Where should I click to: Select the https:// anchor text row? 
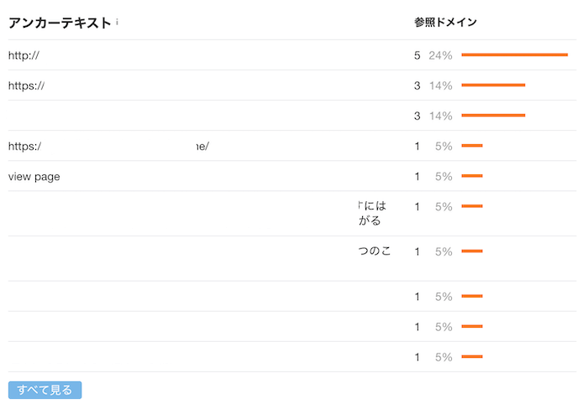[x=292, y=85]
